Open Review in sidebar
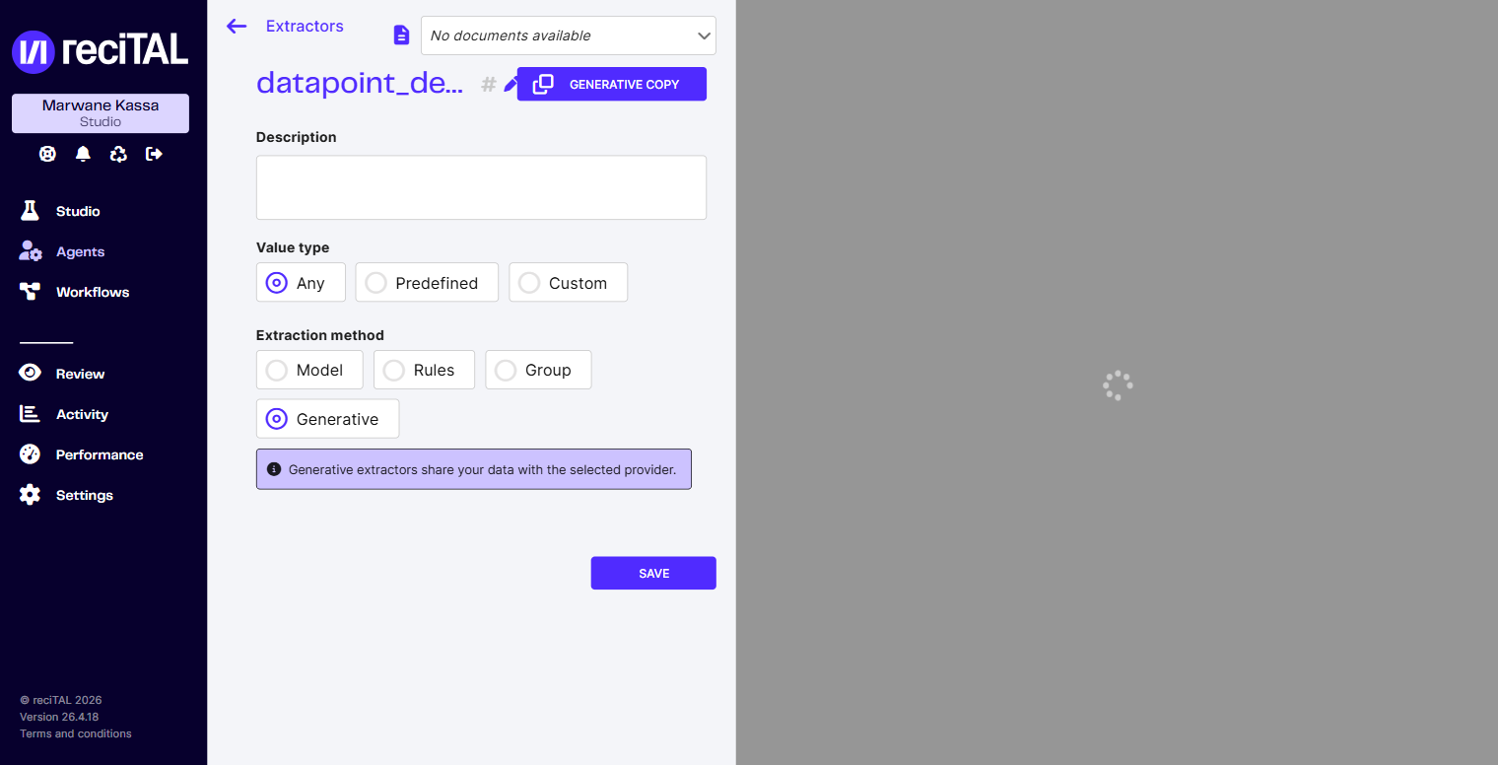This screenshot has height=765, width=1498. (80, 374)
